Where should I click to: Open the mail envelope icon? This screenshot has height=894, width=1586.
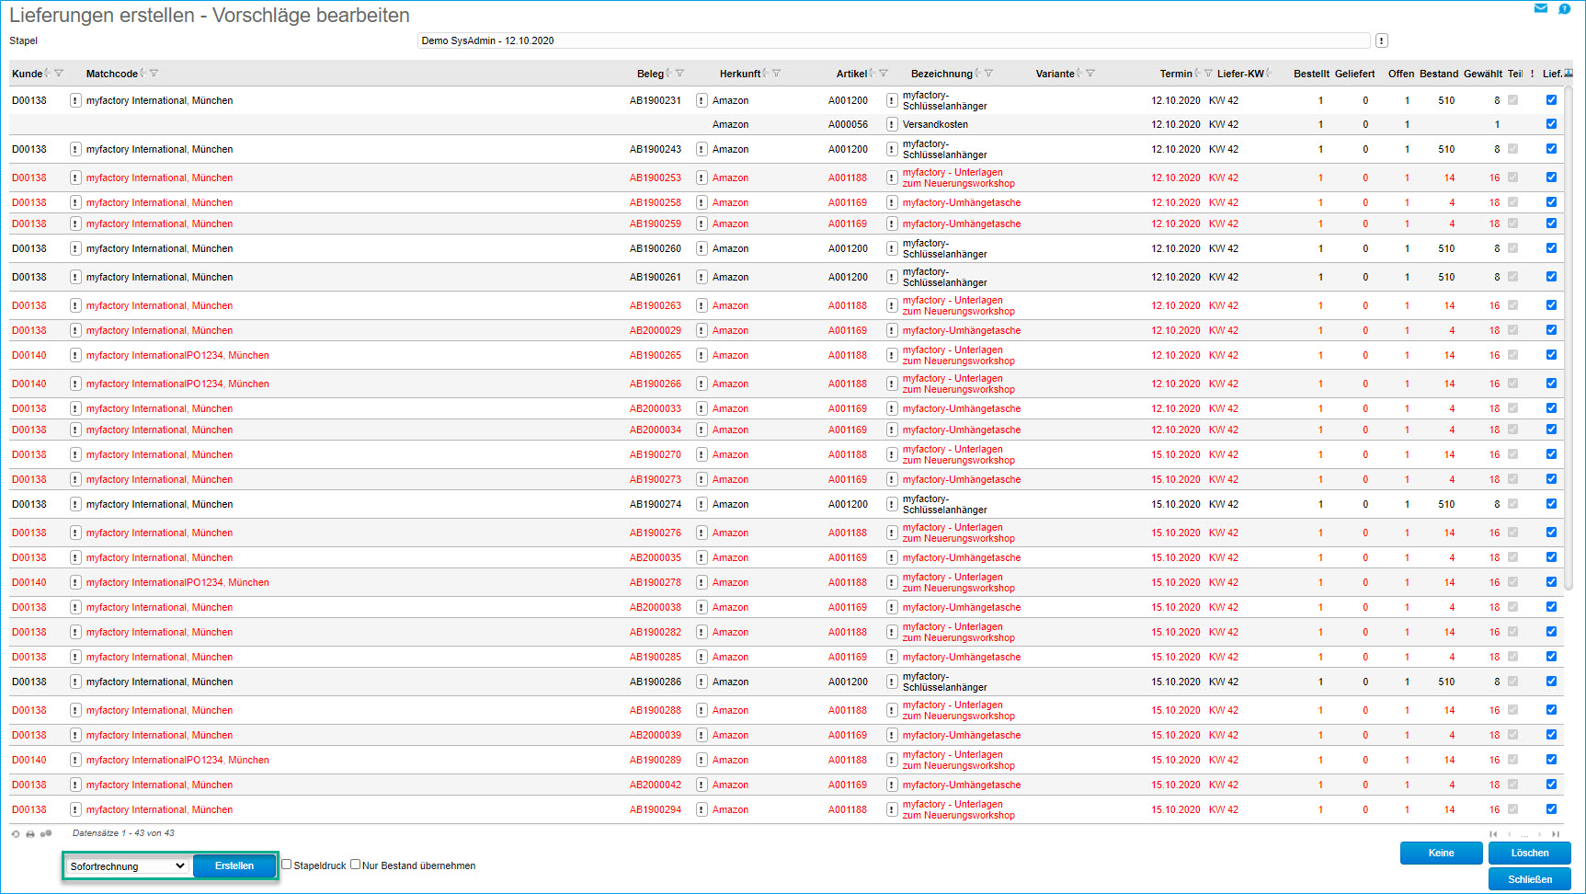pos(1541,8)
